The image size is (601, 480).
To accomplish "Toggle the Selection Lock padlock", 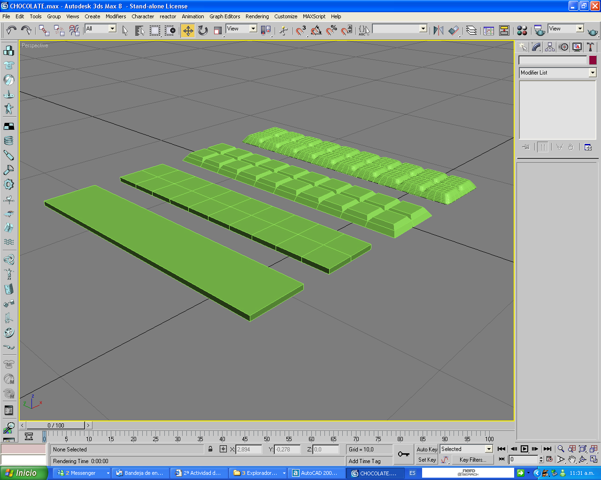I will coord(210,449).
